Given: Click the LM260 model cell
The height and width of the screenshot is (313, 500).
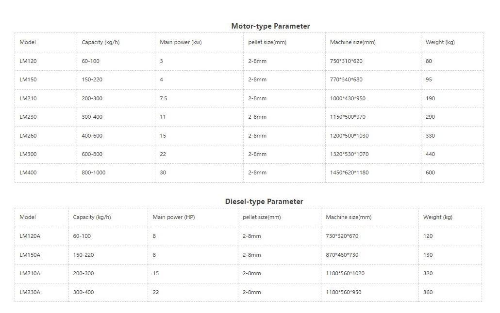Looking at the screenshot, I should click(x=46, y=136).
